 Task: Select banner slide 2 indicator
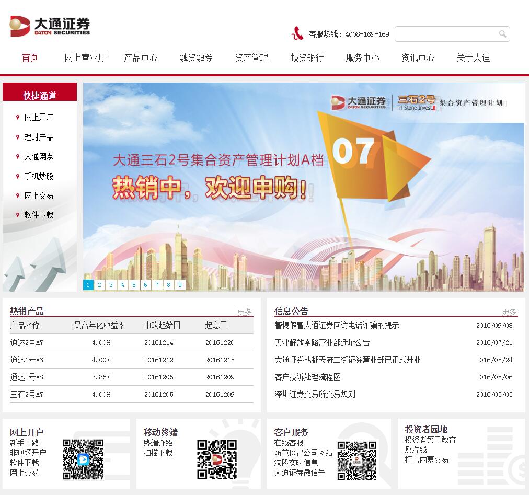(99, 285)
